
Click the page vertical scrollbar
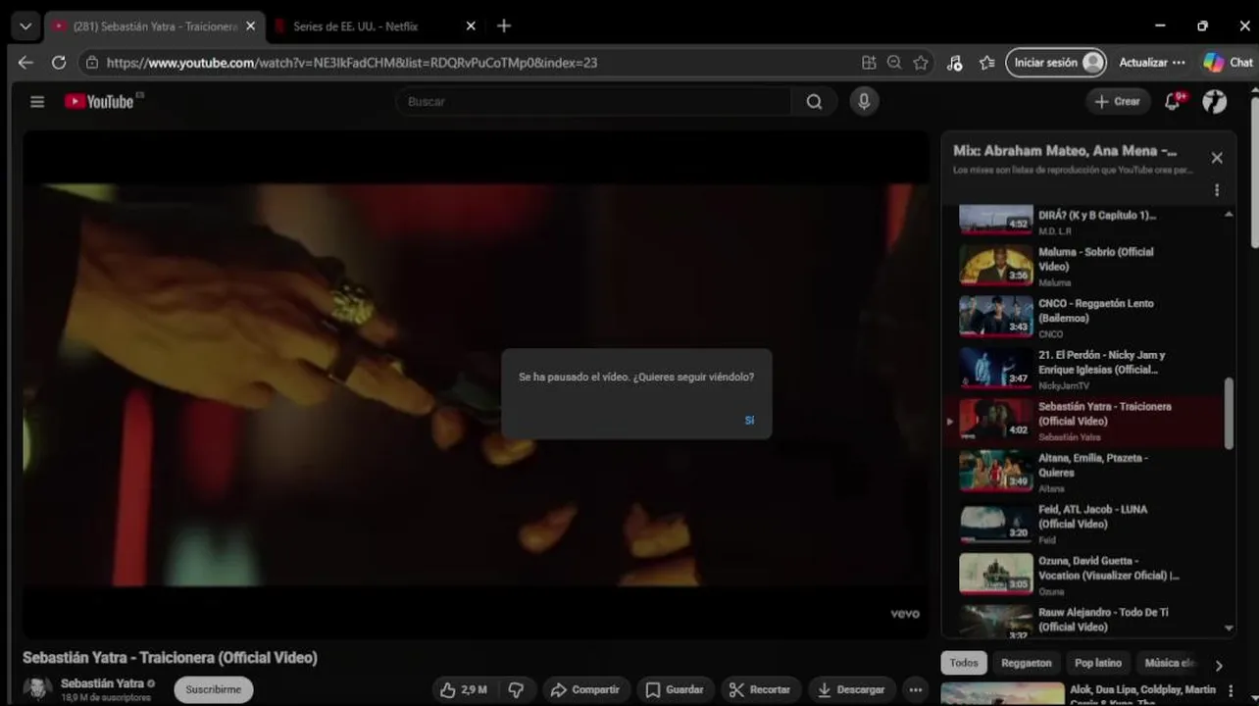point(1254,171)
